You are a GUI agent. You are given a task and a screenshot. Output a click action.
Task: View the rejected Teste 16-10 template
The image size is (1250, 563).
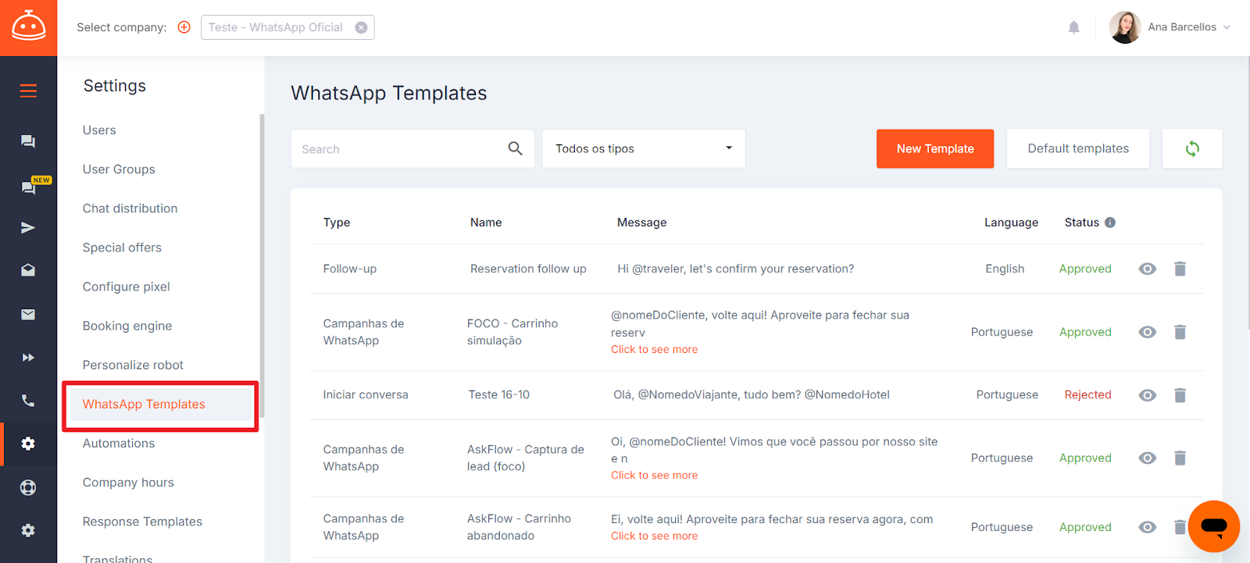pyautogui.click(x=1147, y=395)
